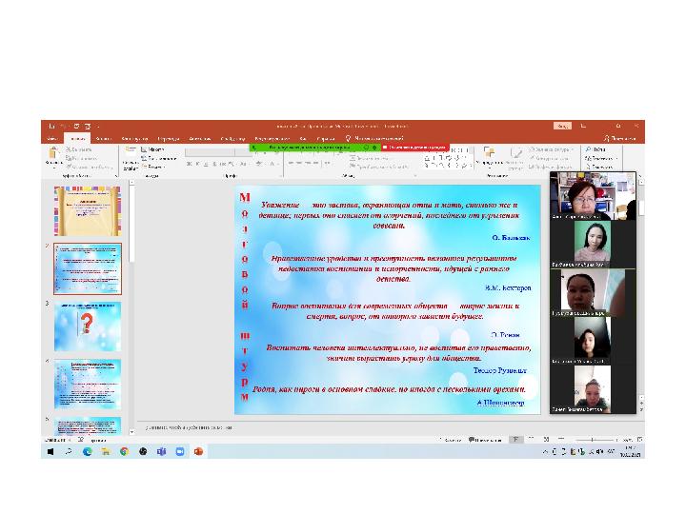
Task: Switch to Transitions (Переходы) tab
Action: coord(169,139)
